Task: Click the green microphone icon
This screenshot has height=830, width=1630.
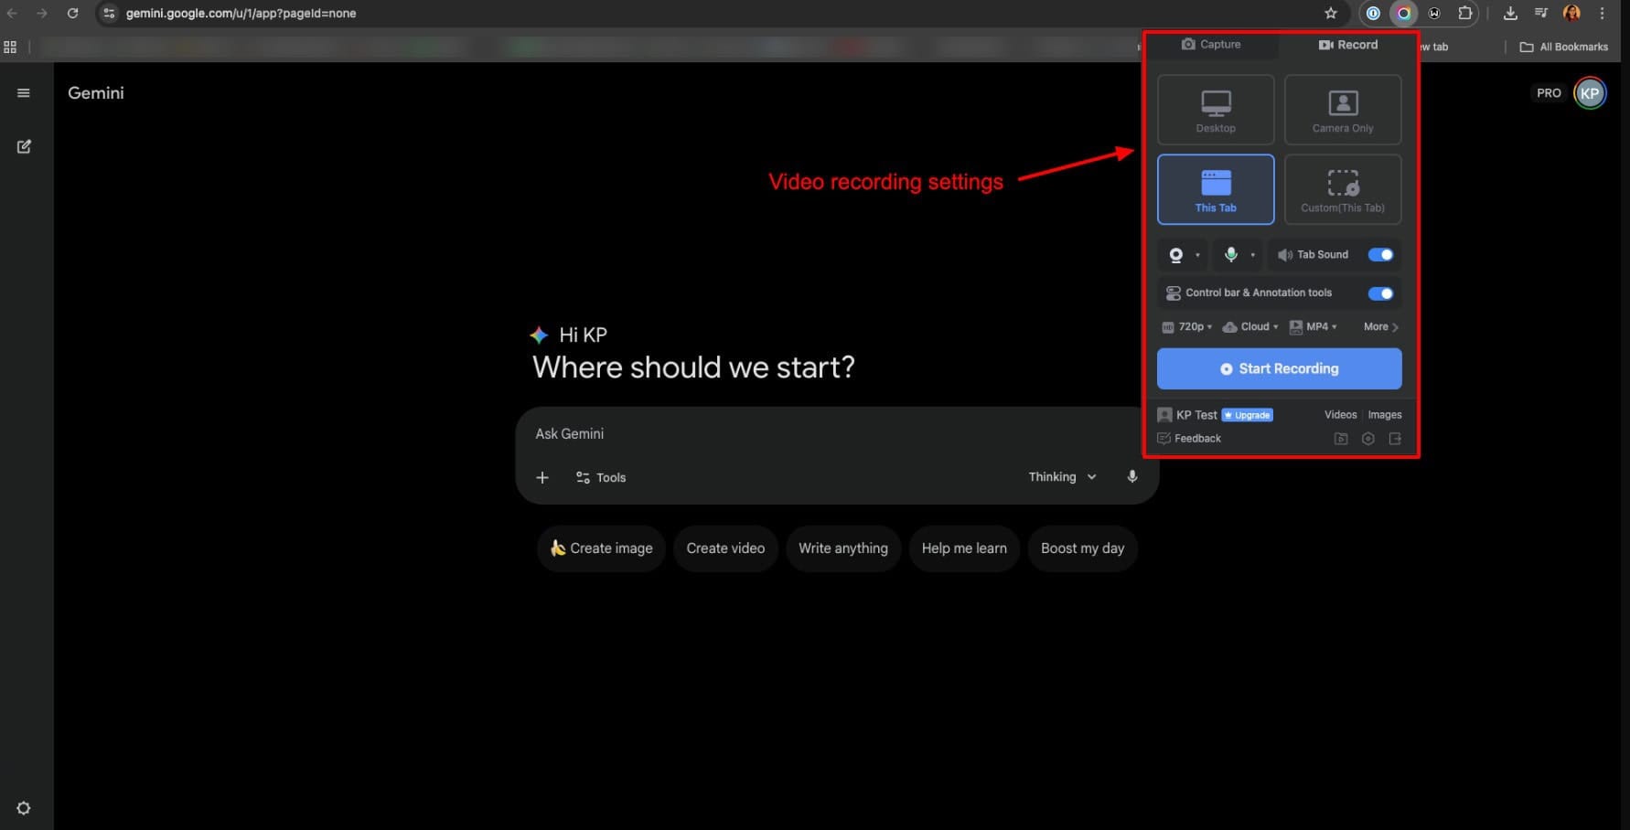Action: [x=1231, y=255]
